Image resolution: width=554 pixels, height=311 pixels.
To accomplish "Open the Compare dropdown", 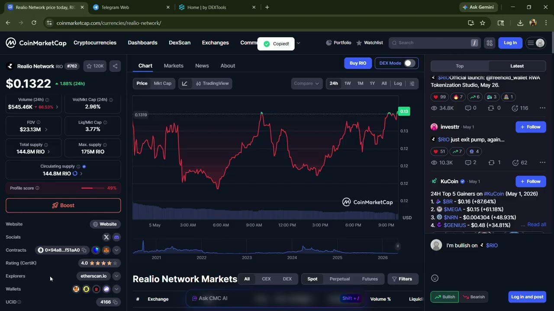I will [306, 83].
